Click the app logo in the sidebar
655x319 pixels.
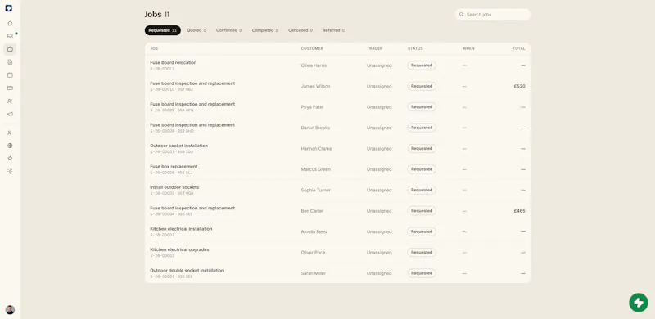point(9,8)
